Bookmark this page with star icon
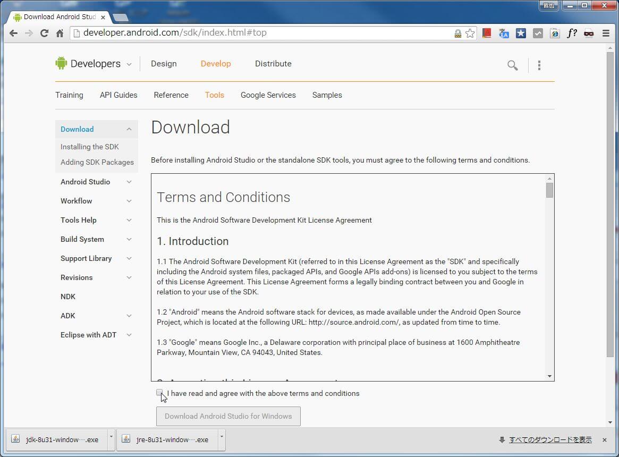Screen dimensions: 619x457 [470, 33]
